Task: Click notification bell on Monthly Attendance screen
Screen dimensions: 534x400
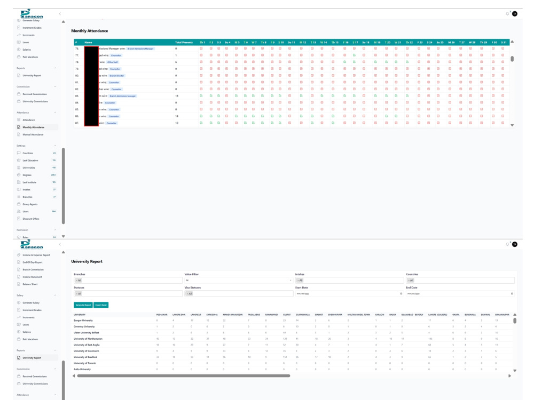Action: click(507, 14)
